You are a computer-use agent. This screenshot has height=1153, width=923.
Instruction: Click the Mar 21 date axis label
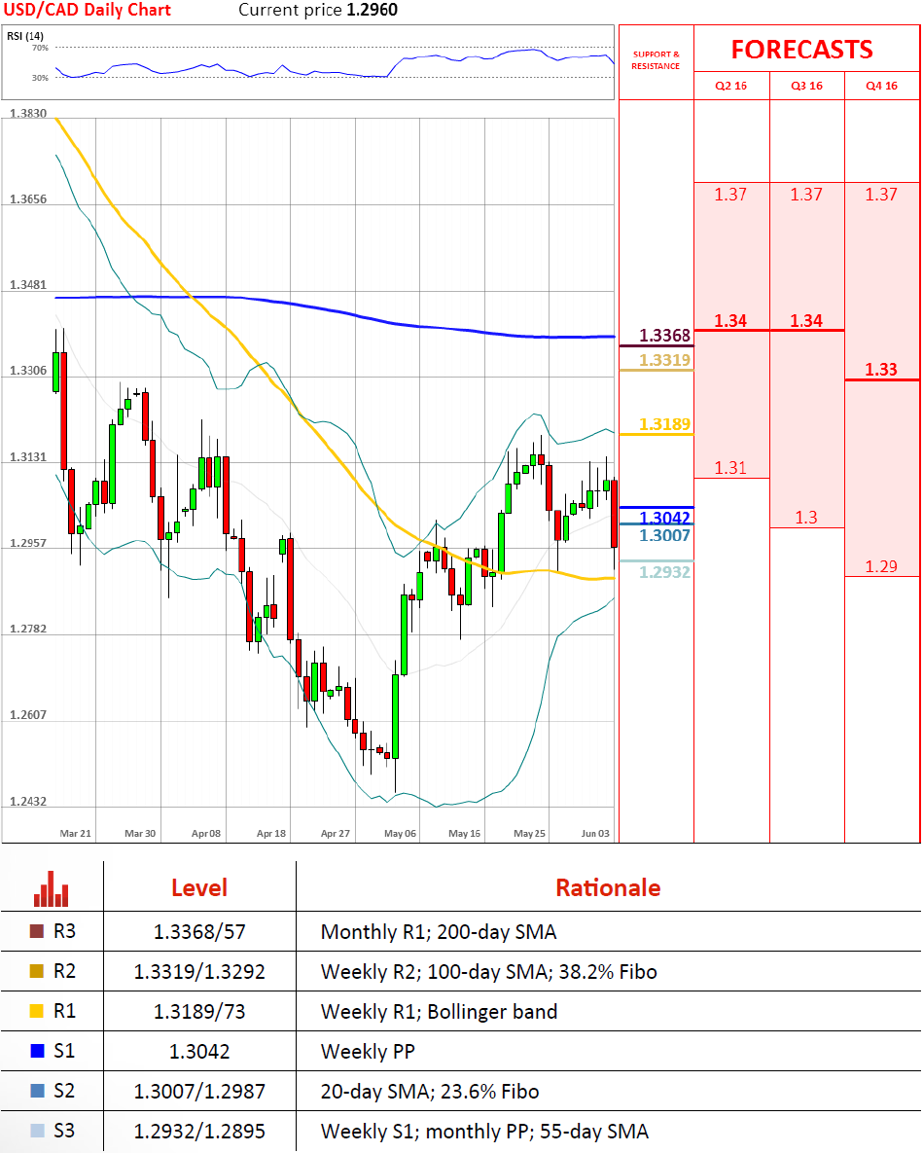tap(76, 833)
